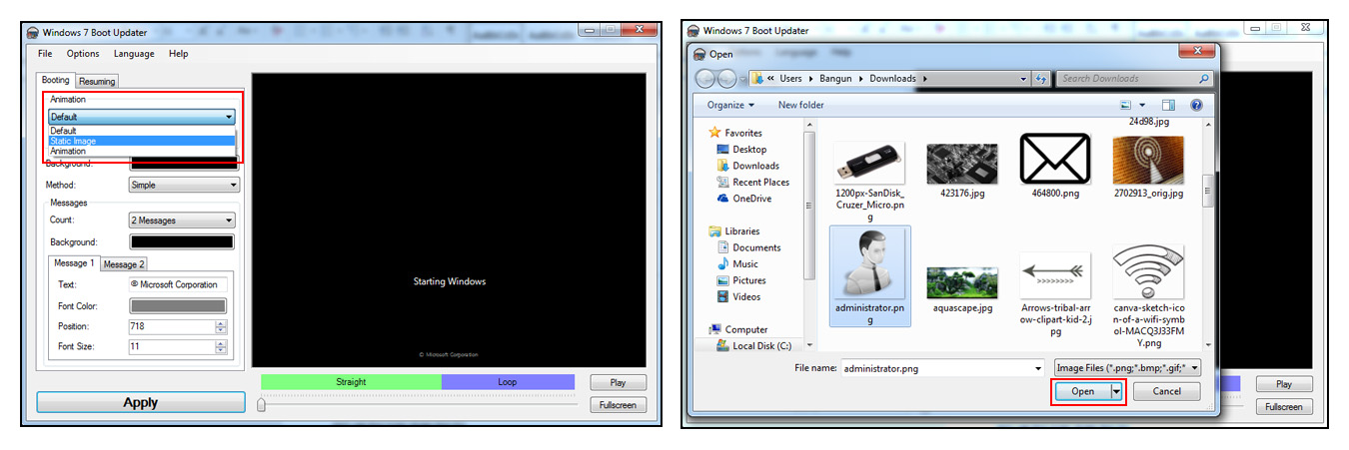Click the refresh button beside the address bar
1349x450 pixels.
(1041, 79)
